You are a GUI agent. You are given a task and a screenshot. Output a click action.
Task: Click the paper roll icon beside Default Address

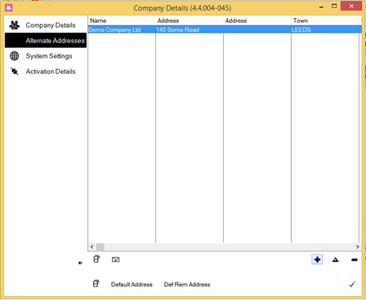point(96,283)
